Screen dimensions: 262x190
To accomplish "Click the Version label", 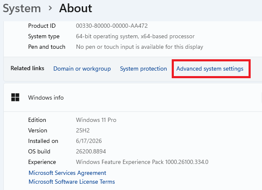I will pyautogui.click(x=38, y=130).
